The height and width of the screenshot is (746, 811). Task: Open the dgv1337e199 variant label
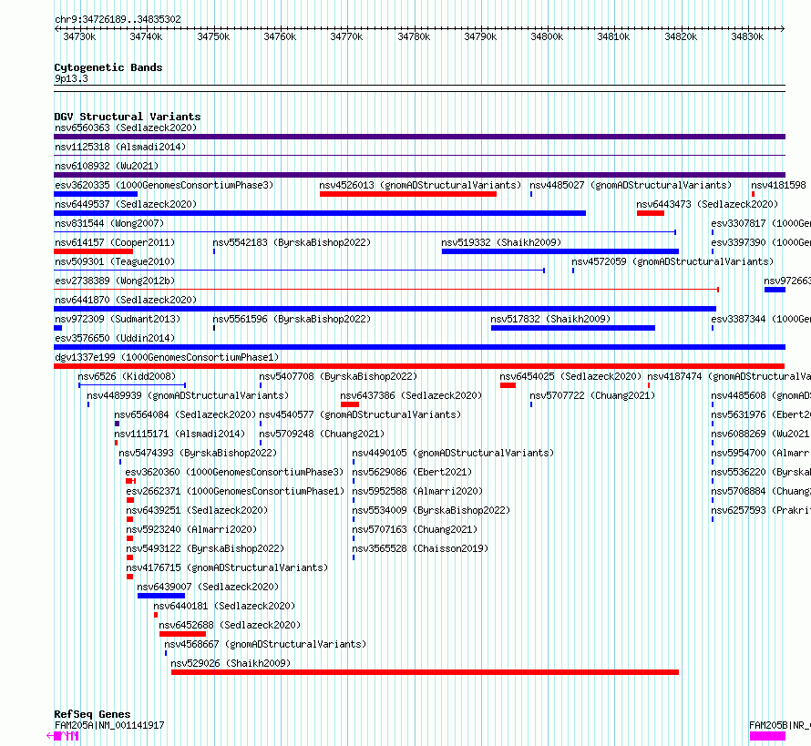[167, 357]
